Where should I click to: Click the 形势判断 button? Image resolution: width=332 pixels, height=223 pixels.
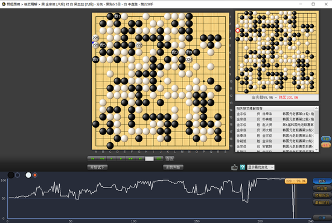[x=173, y=168]
